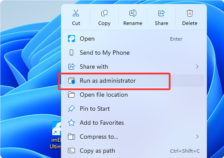Click the pin icon beside Pin to Start
Screen dimensions: 224x158
(x=71, y=109)
